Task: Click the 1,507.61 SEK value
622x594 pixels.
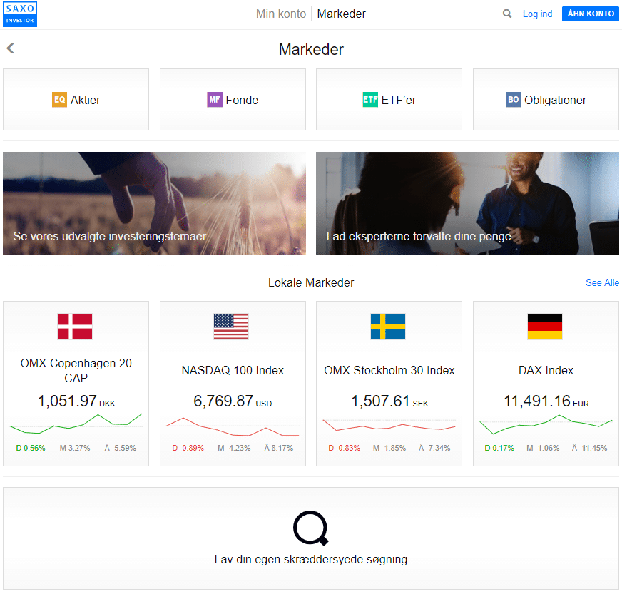Action: point(389,401)
